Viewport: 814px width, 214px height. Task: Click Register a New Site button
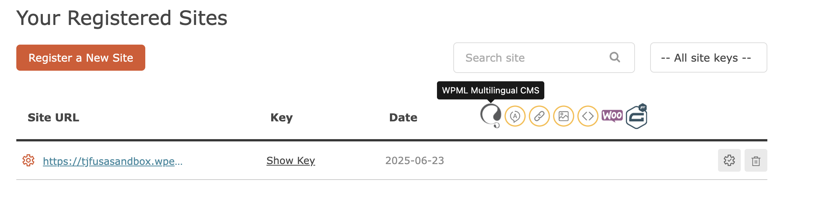click(x=81, y=57)
